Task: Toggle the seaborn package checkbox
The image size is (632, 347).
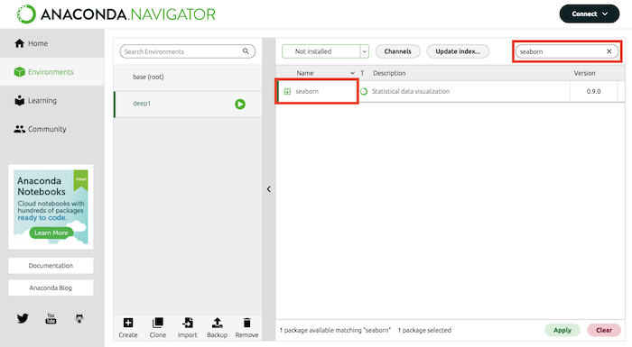Action: point(287,91)
